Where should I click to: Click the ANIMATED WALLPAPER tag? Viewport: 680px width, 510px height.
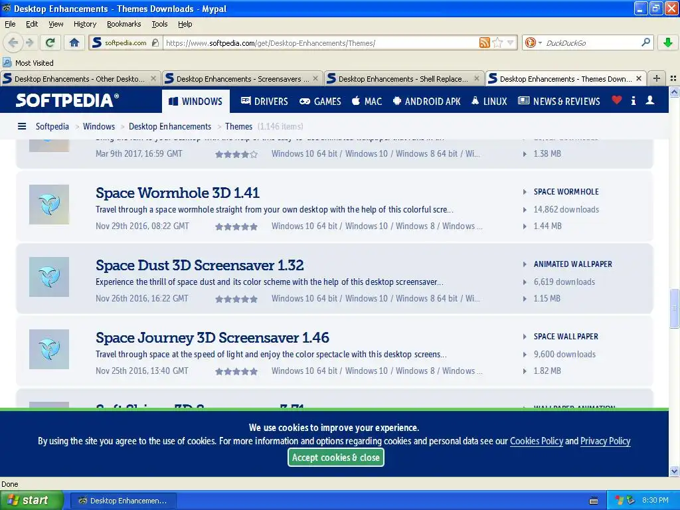[573, 264]
